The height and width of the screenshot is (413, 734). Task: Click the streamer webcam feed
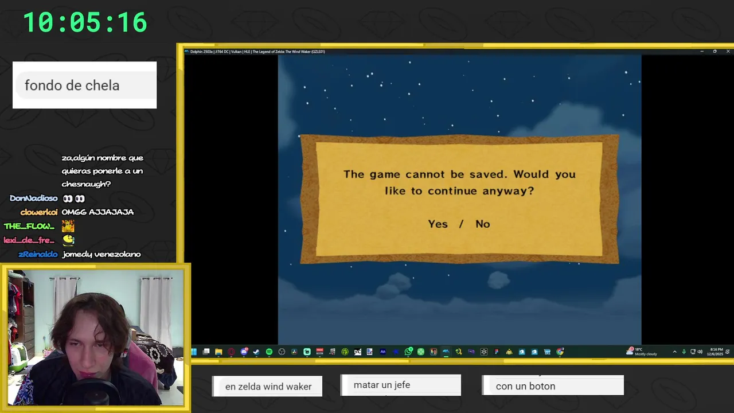tap(96, 338)
